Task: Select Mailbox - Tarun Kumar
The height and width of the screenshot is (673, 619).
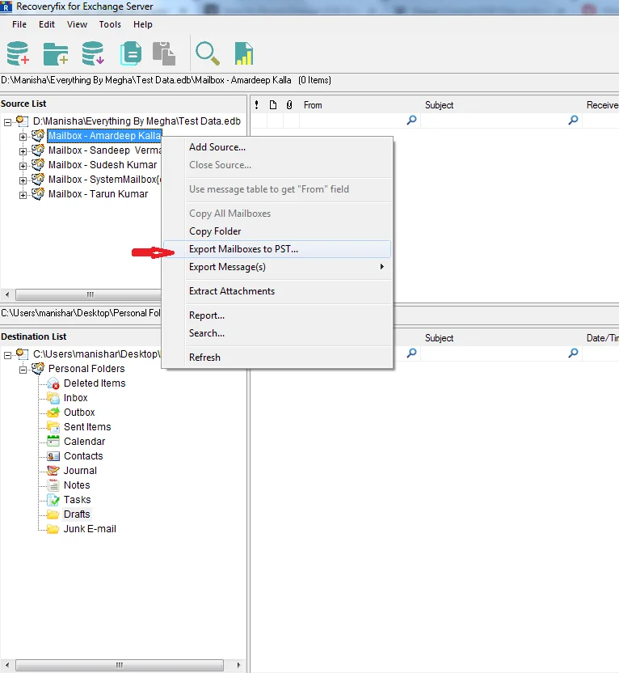Action: click(98, 194)
